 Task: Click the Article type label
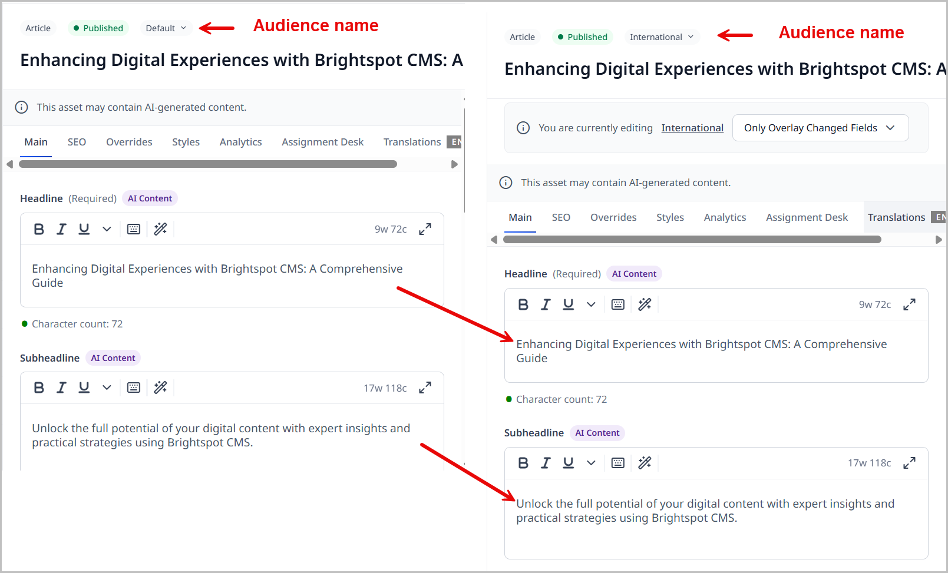pos(38,28)
